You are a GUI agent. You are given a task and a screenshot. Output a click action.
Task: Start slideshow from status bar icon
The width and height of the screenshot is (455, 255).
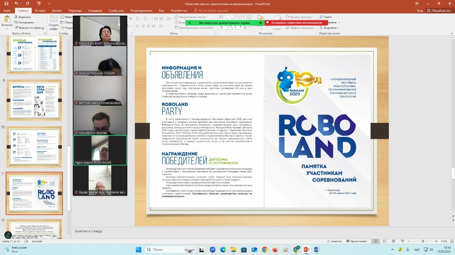[402, 241]
